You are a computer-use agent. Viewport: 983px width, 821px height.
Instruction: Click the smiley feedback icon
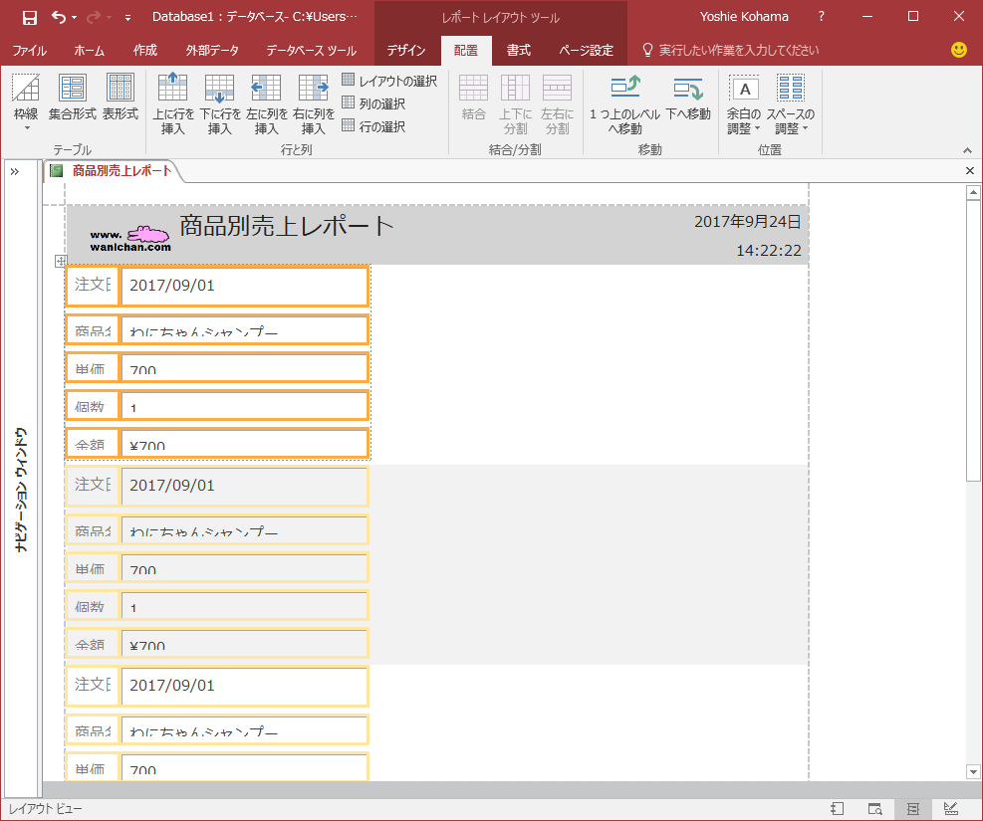[958, 50]
